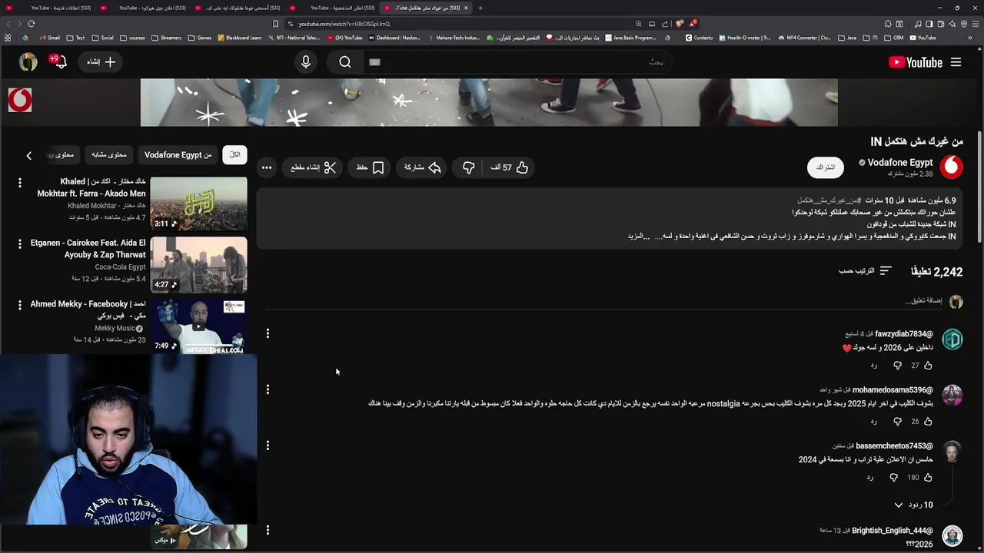This screenshot has height=553, width=984.
Task: Open the keyboard input icon in search box
Action: pyautogui.click(x=374, y=62)
